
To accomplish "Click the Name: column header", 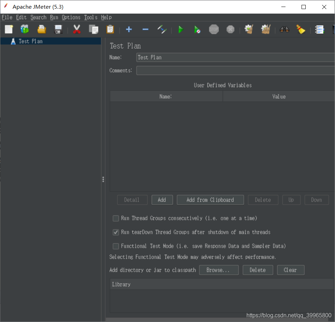I will click(166, 97).
